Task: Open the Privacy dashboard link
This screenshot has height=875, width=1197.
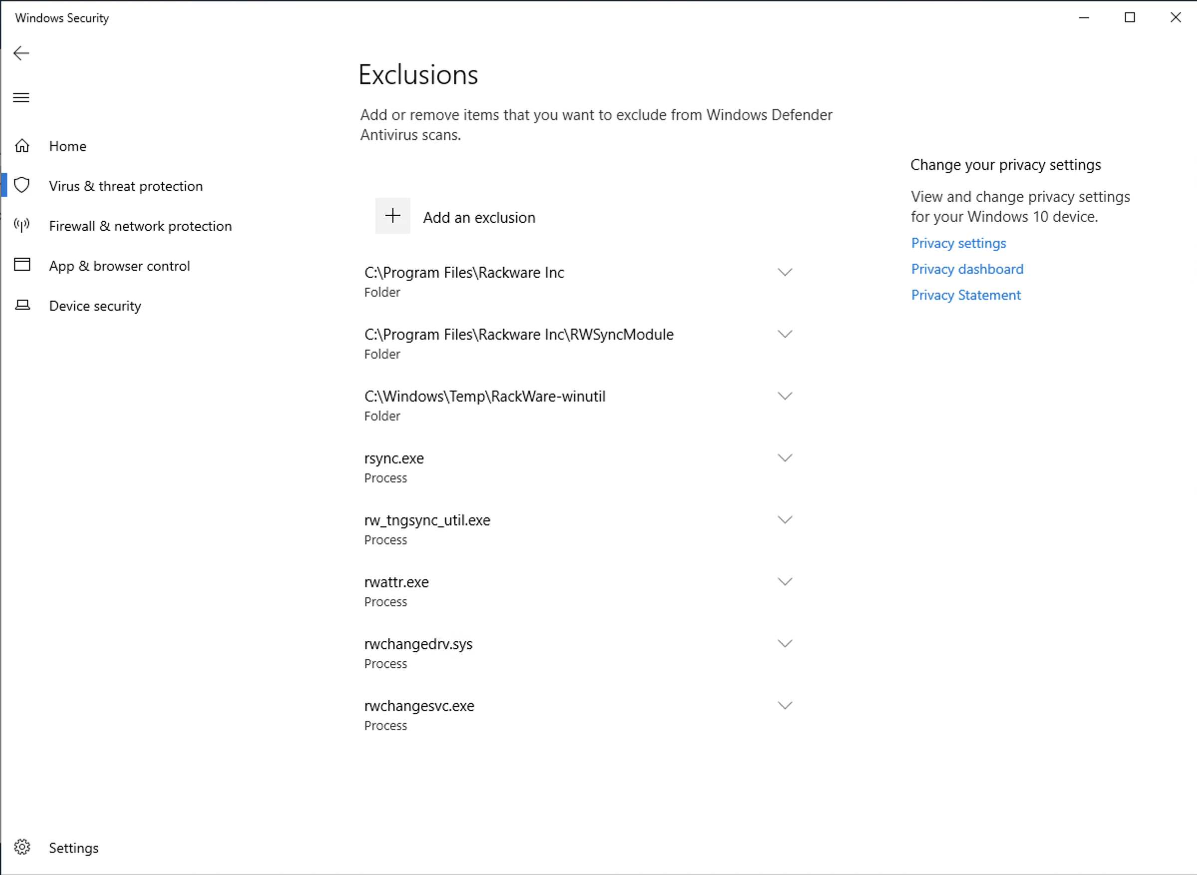Action: (x=967, y=269)
